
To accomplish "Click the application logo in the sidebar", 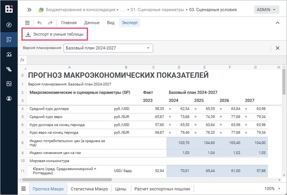I will [x=9, y=10].
